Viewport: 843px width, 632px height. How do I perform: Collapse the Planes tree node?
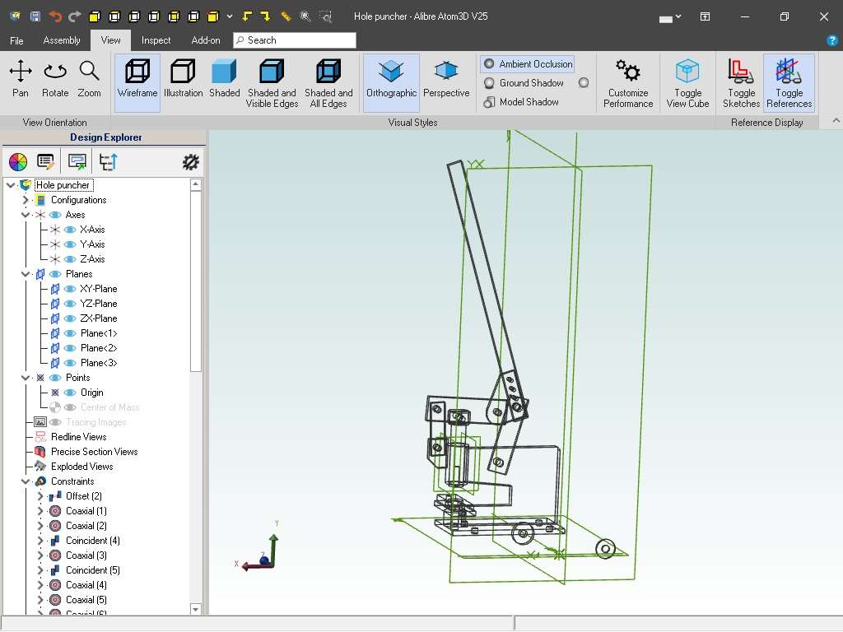point(25,274)
